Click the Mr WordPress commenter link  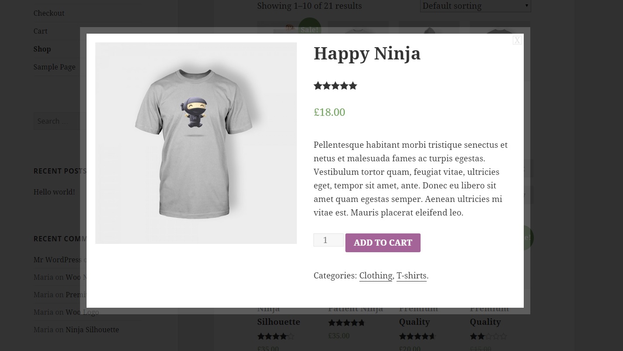coord(57,260)
